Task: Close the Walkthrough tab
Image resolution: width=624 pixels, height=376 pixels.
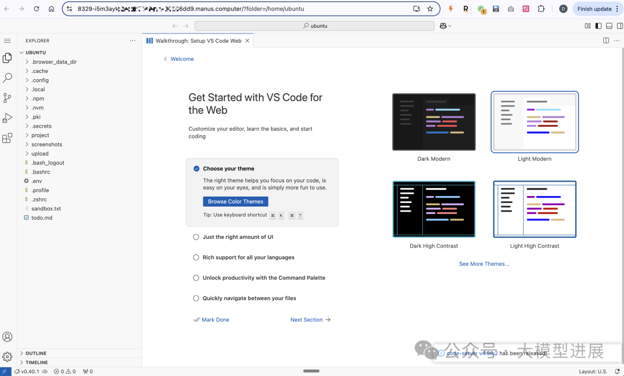Action: click(x=247, y=40)
